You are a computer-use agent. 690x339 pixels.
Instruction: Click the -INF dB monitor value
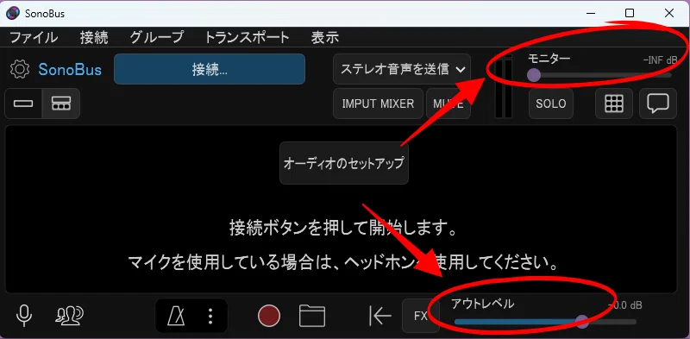pos(660,60)
